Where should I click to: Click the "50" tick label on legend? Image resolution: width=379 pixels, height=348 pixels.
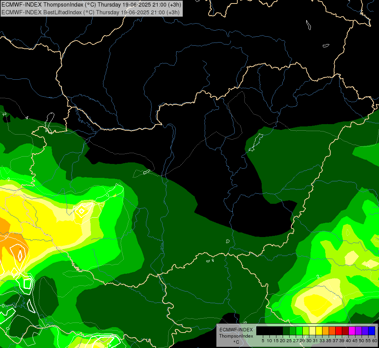(362, 341)
